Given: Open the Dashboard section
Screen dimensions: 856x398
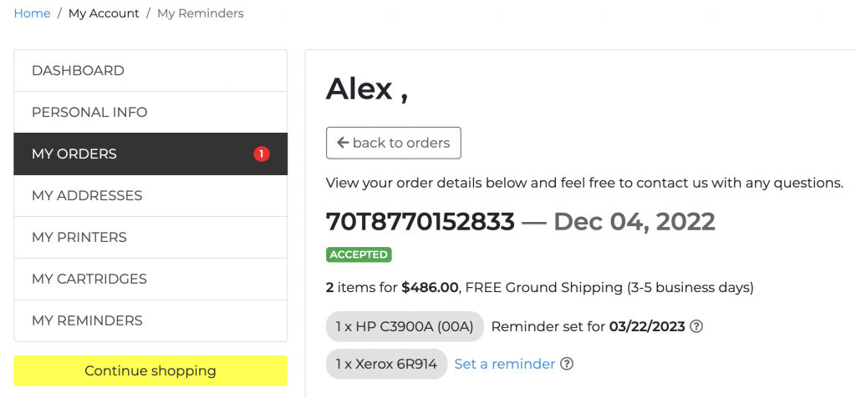Looking at the screenshot, I should pos(150,71).
